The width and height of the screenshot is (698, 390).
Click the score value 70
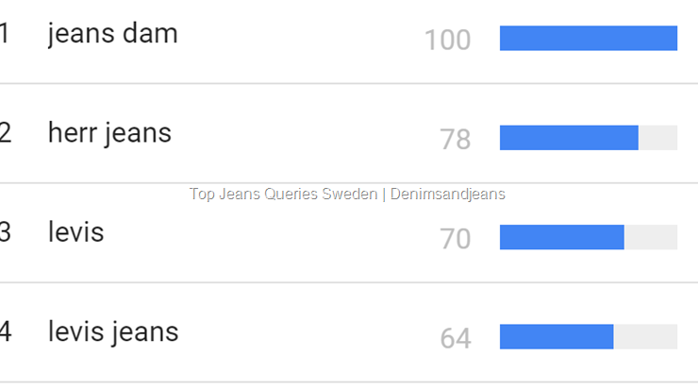tap(455, 239)
